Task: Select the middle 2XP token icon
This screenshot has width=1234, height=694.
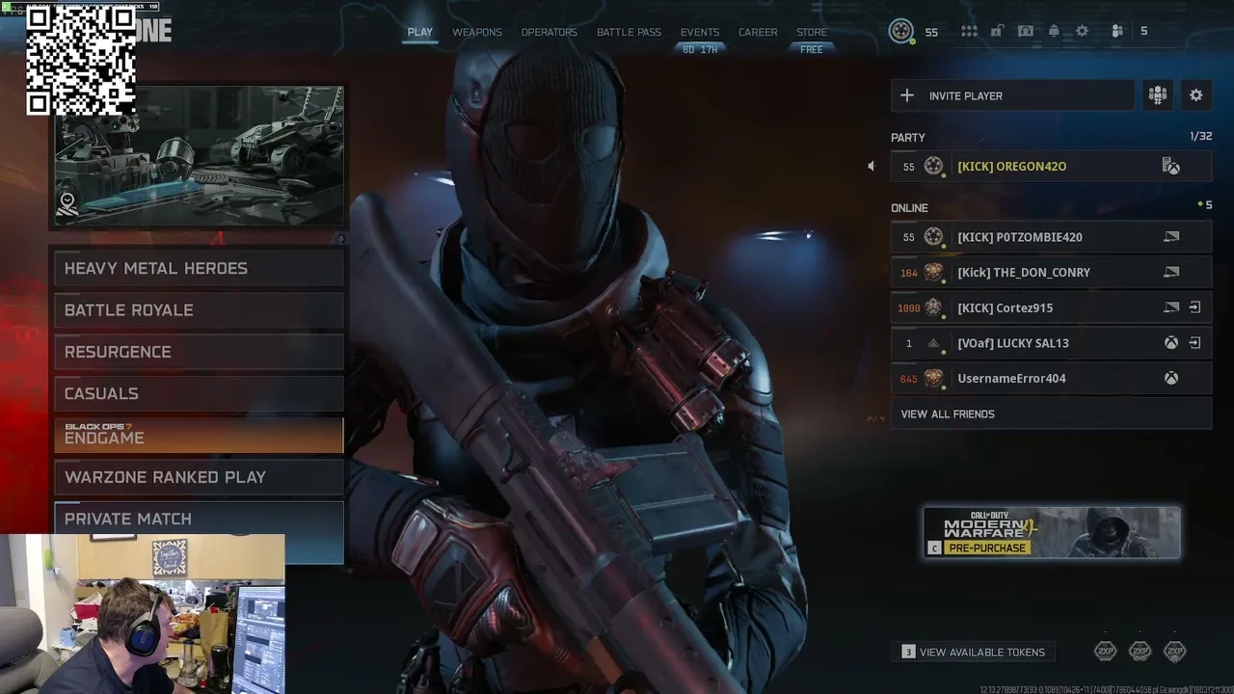Action: click(1140, 652)
